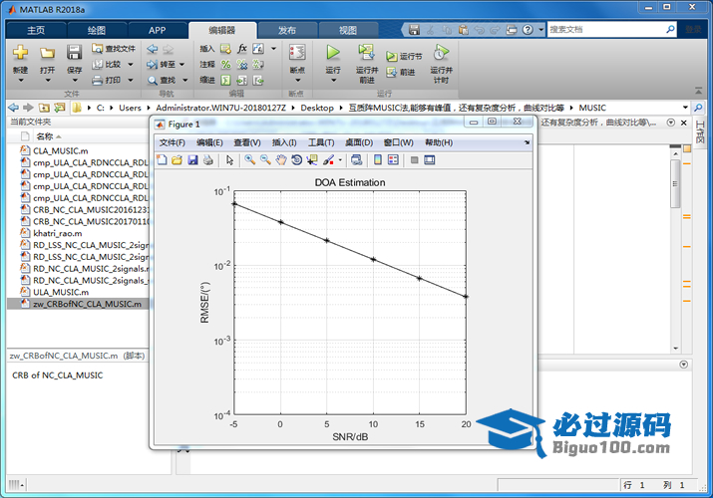This screenshot has height=498, width=713.
Task: Click the back navigation arrow in ribbon
Action: click(x=153, y=49)
